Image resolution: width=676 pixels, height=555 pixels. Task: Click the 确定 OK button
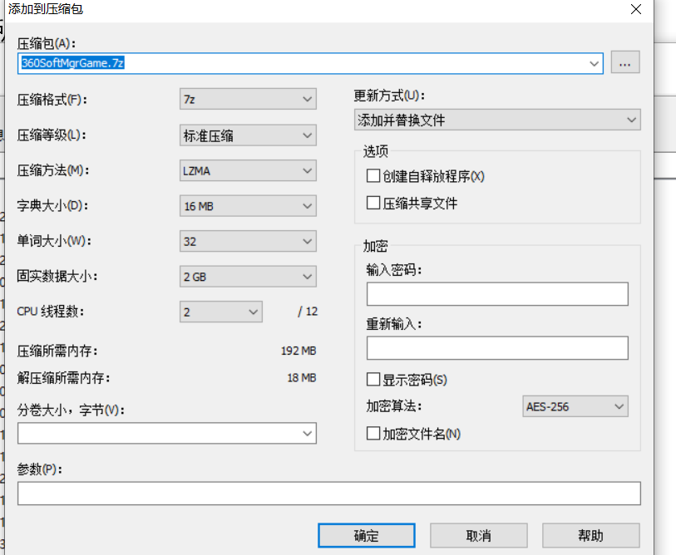(367, 536)
